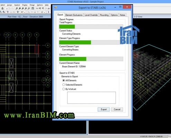Choose the By Workset radio option
This screenshot has width=171, height=138.
click(64, 89)
